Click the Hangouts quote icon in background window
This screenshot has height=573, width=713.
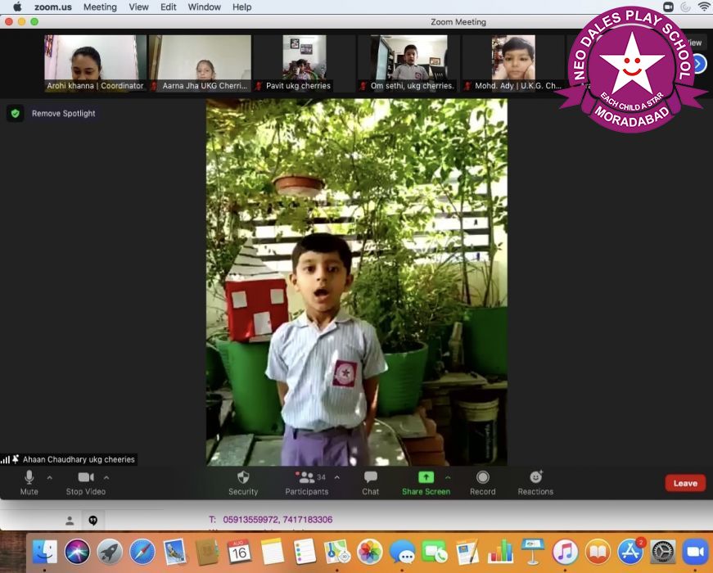pyautogui.click(x=93, y=521)
